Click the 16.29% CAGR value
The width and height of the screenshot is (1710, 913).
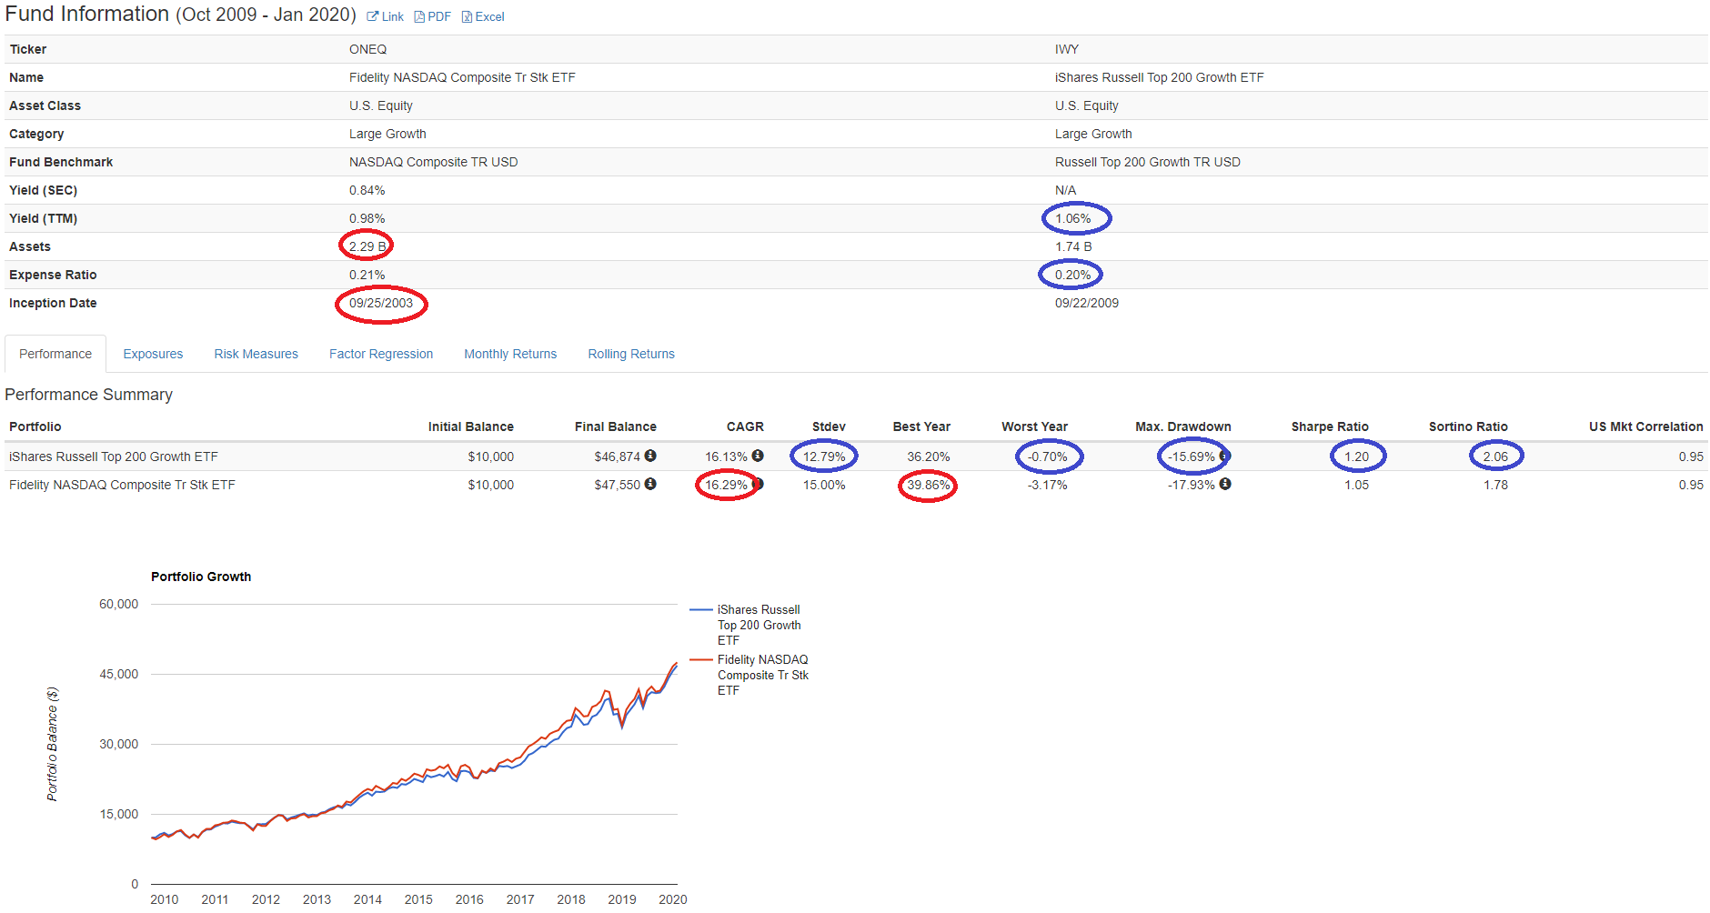click(x=727, y=485)
